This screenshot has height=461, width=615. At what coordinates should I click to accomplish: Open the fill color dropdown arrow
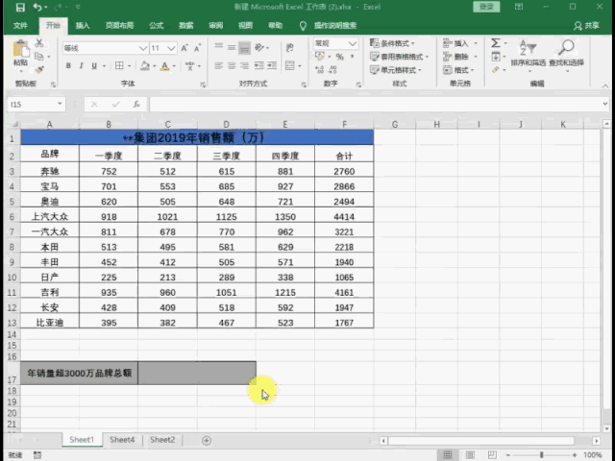pos(154,66)
